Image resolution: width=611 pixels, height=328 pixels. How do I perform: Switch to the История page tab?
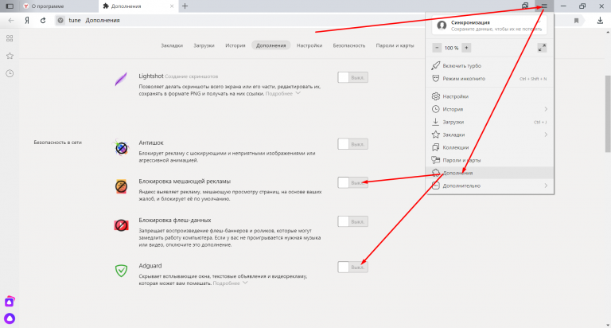click(x=235, y=45)
